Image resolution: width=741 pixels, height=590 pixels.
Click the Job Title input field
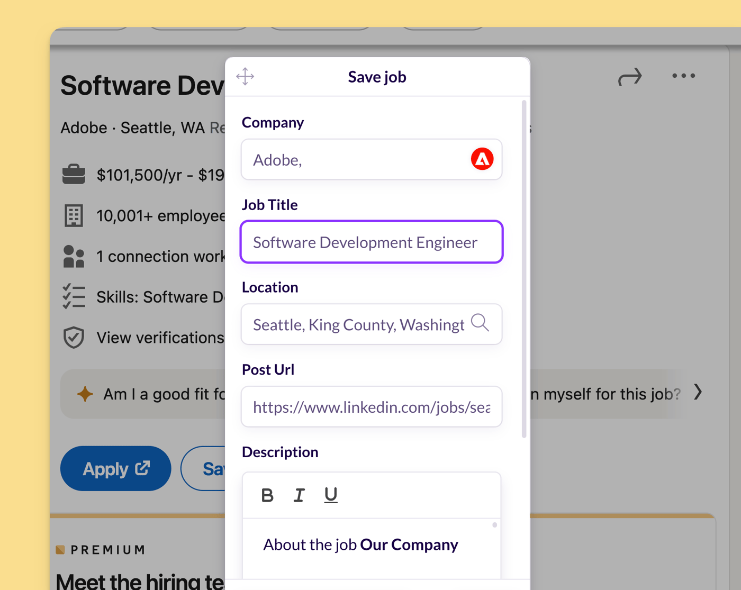[x=372, y=242]
